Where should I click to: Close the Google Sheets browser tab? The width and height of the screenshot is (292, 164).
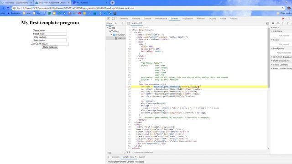pyautogui.click(x=31, y=3)
